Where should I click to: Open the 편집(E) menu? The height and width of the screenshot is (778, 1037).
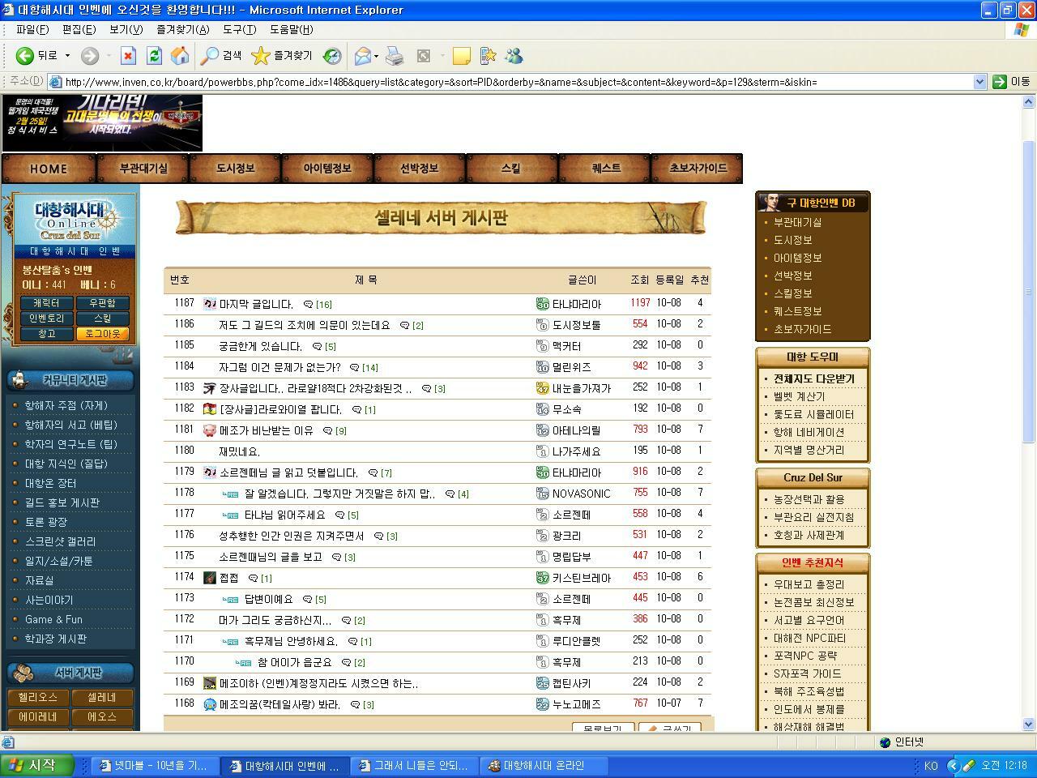[x=79, y=29]
